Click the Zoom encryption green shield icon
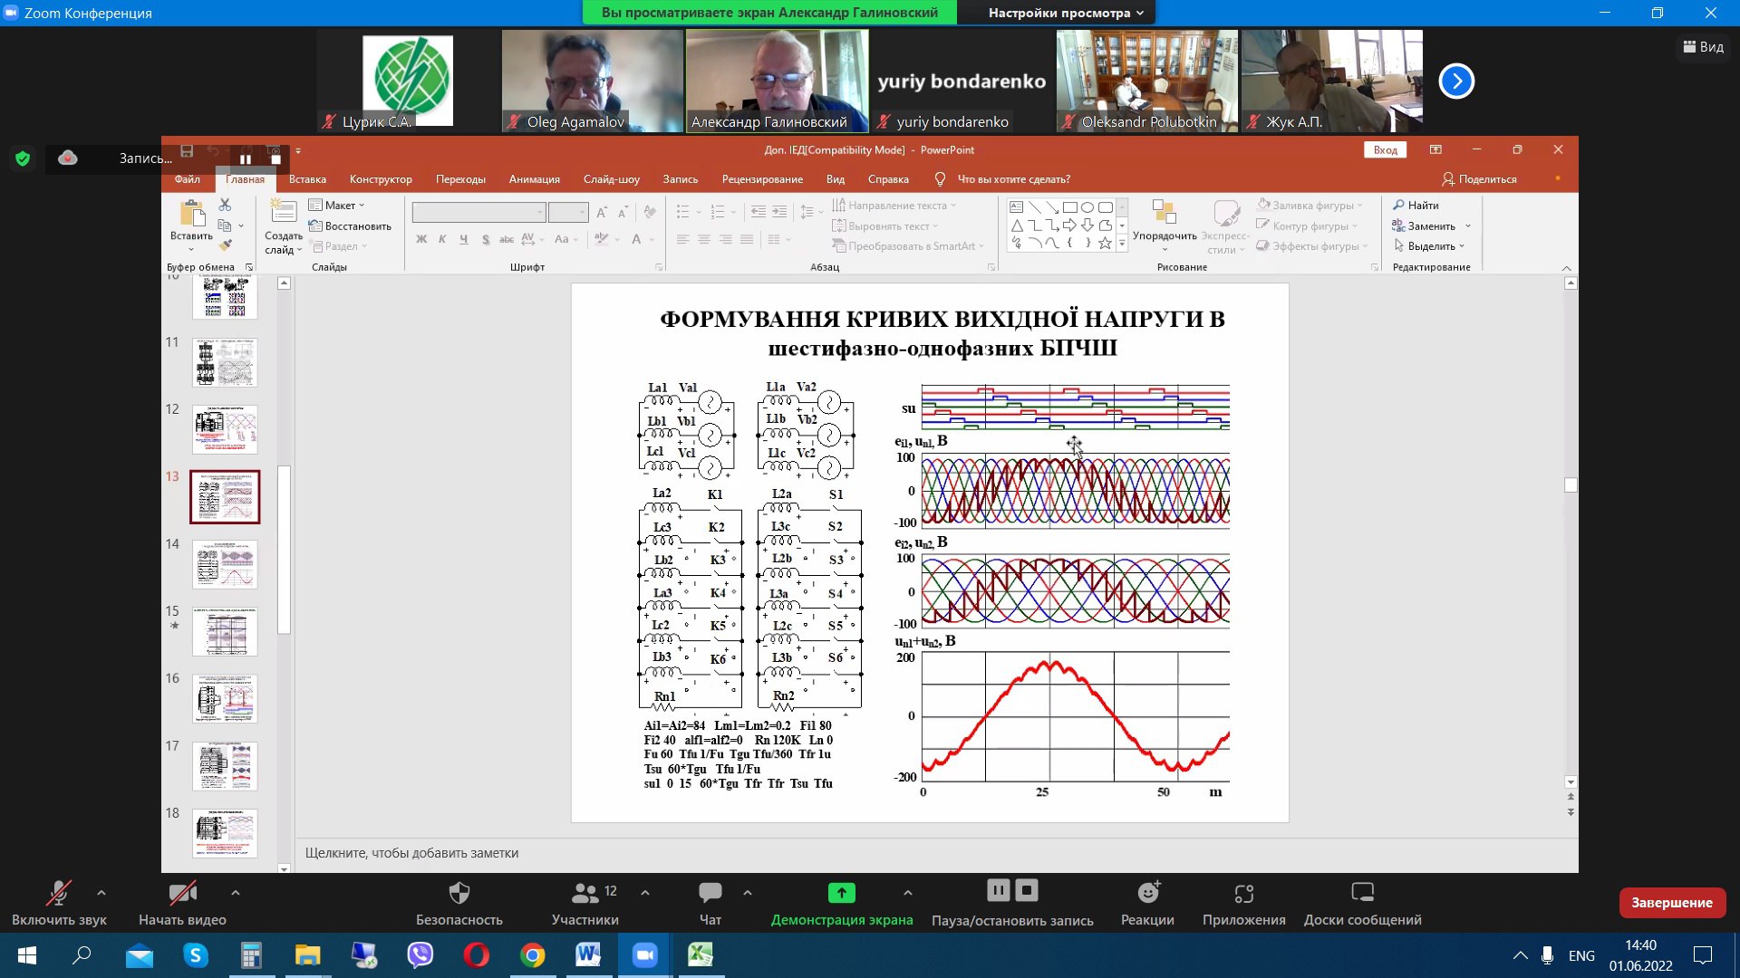1740x978 pixels. 23,158
